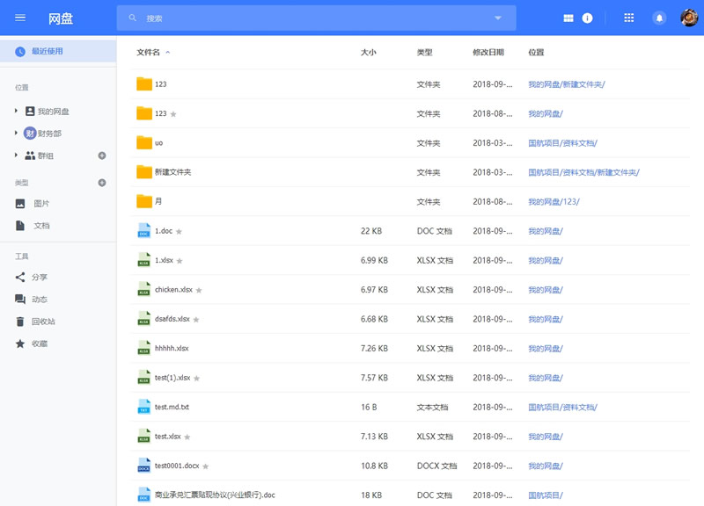Toggle star on test0001.docx file
The image size is (704, 506).
[206, 466]
